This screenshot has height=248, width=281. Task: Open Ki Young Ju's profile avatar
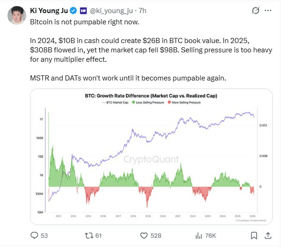tap(16, 15)
